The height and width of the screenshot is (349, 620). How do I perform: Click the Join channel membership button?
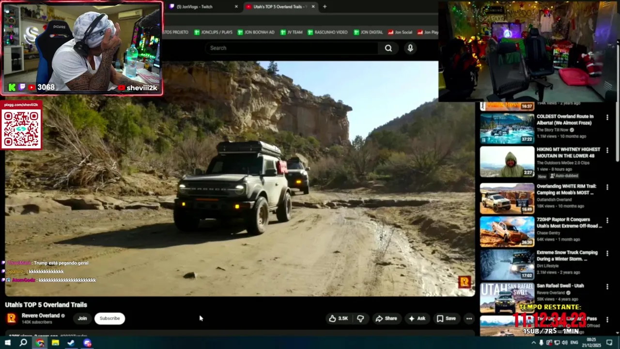(x=82, y=318)
